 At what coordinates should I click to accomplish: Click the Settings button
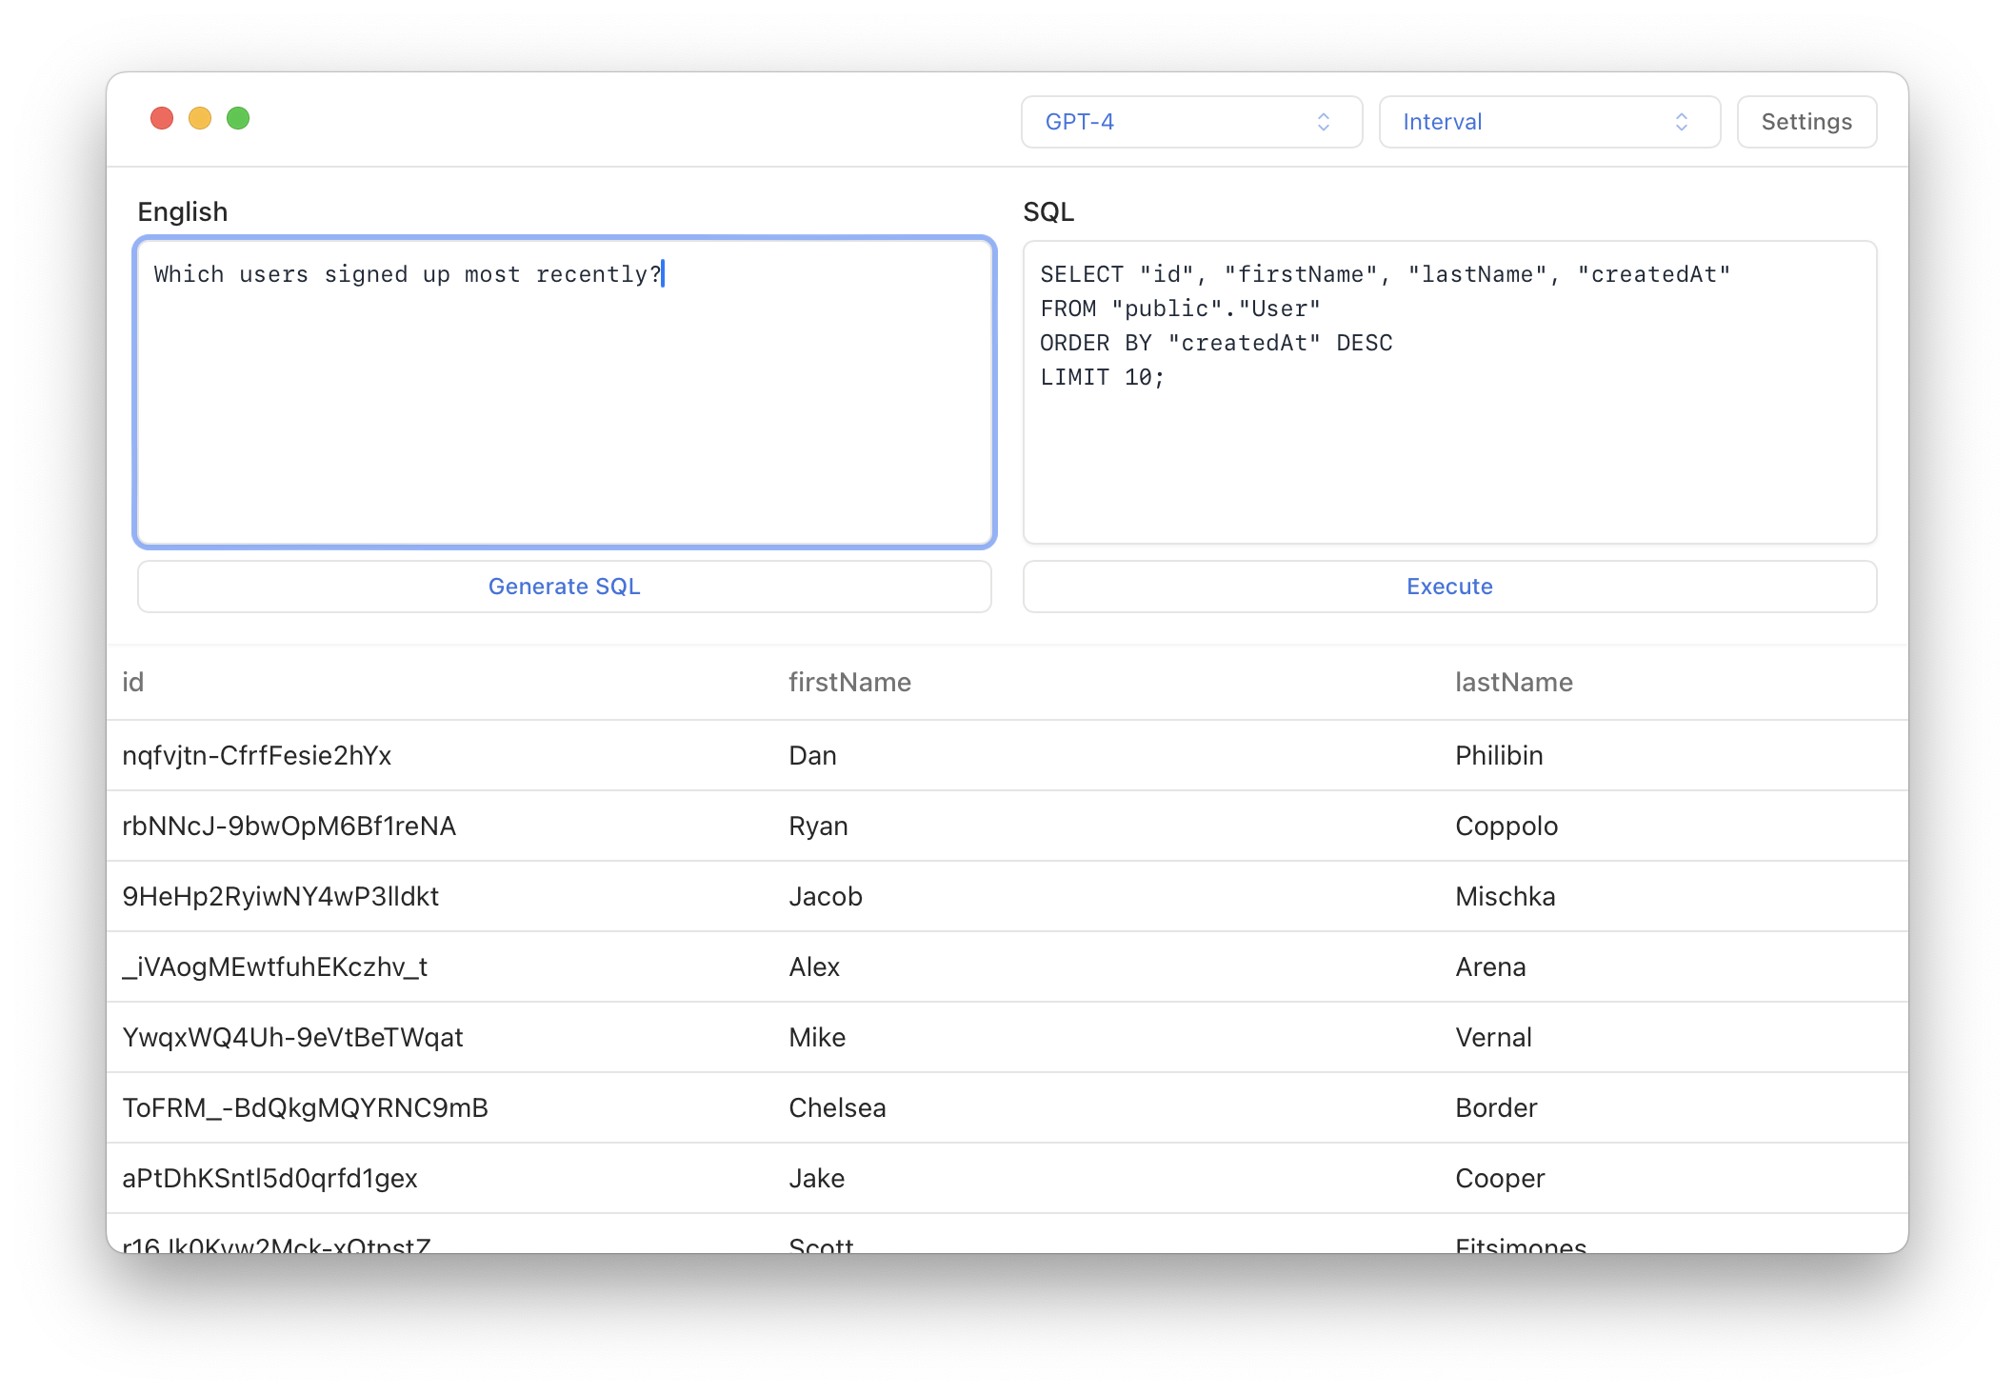pos(1806,122)
